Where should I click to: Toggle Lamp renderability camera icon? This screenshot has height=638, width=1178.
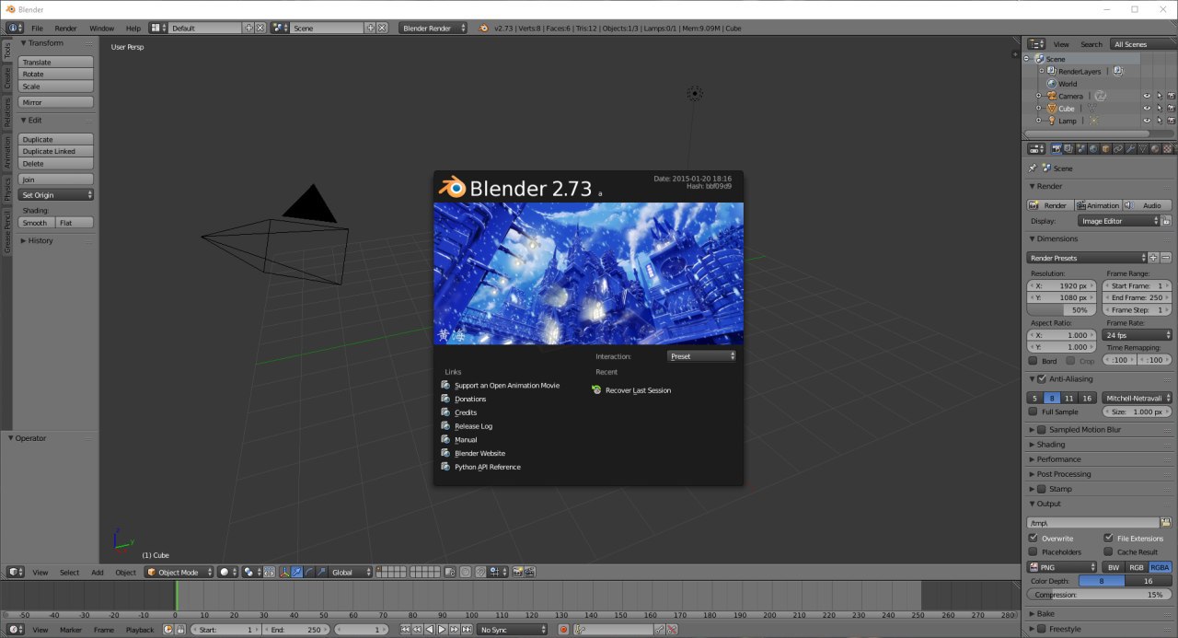tap(1171, 121)
